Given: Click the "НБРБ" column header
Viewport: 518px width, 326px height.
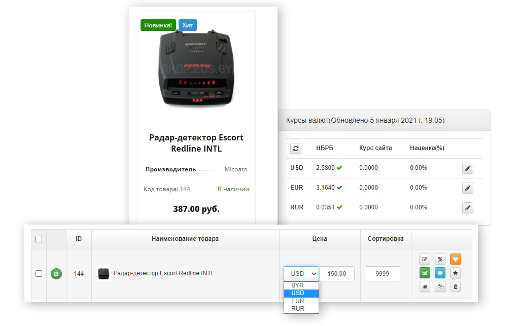Looking at the screenshot, I should 325,148.
